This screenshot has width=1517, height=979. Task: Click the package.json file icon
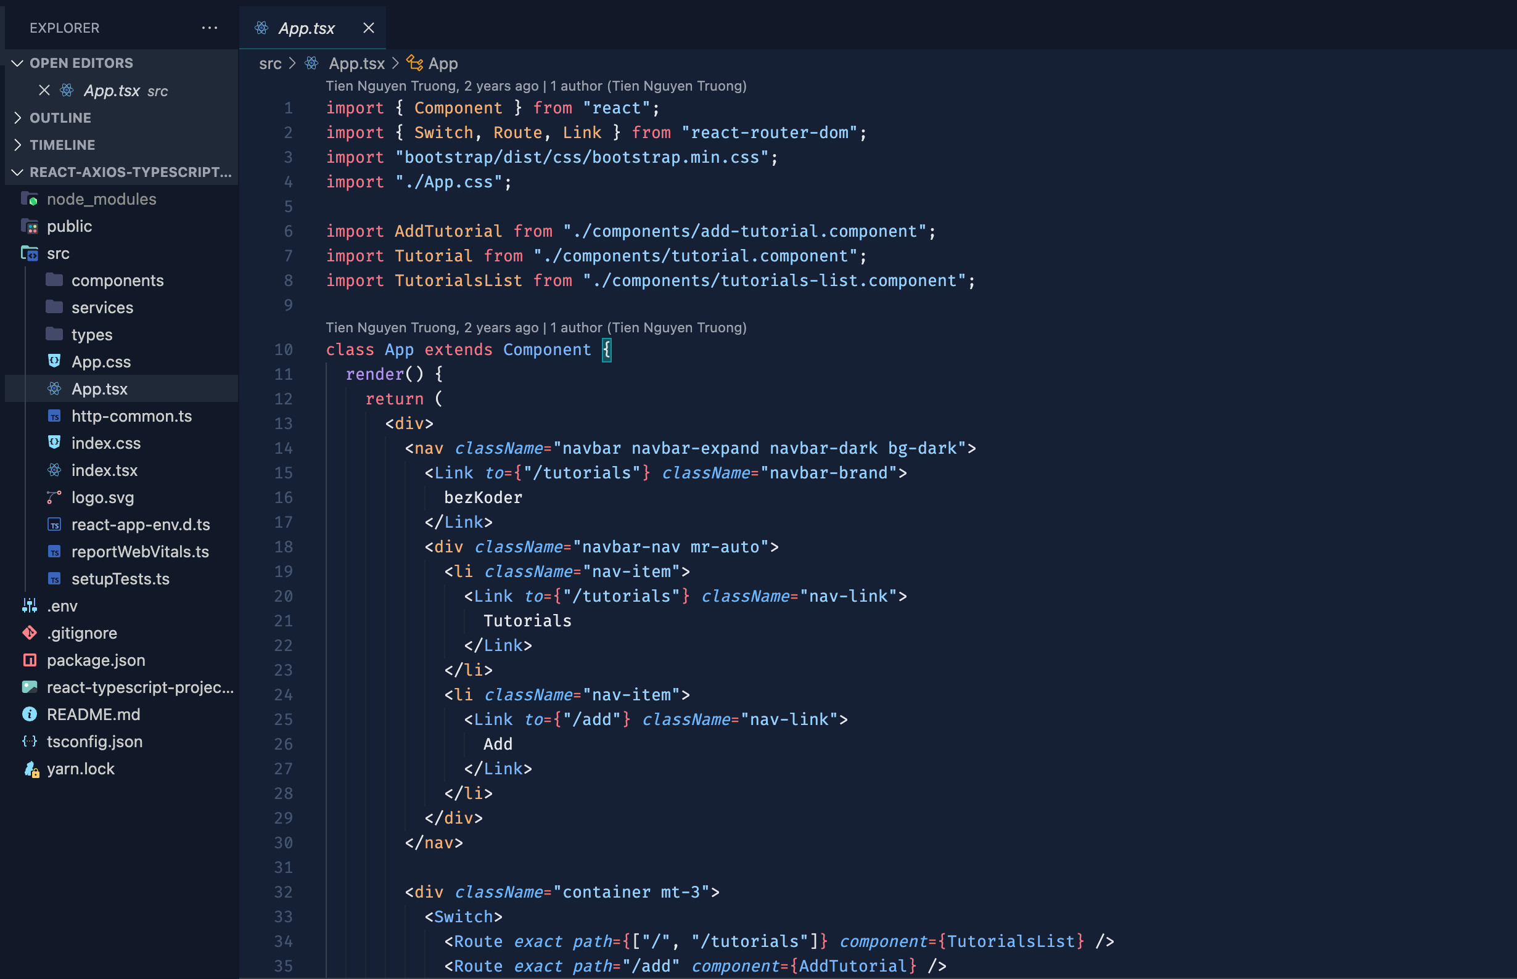29,660
